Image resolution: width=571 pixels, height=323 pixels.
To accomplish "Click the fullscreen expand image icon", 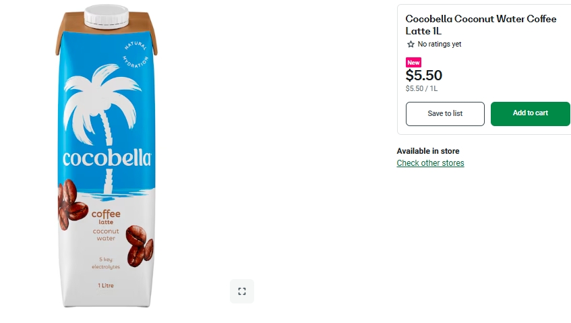I will (242, 291).
